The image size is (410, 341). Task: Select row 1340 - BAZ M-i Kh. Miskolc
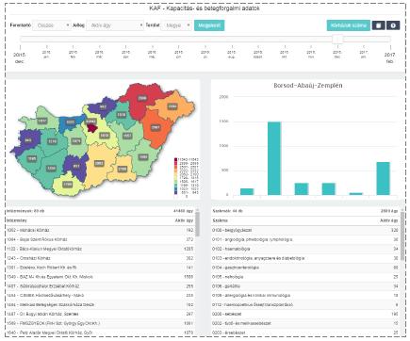(100, 277)
